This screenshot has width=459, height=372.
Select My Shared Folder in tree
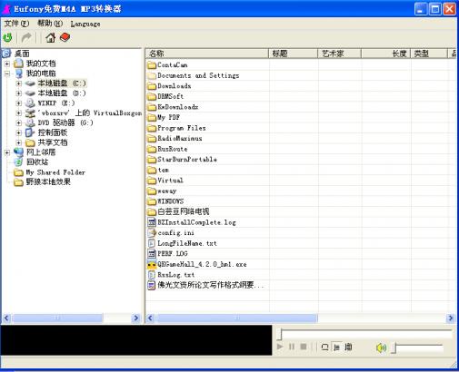50,172
